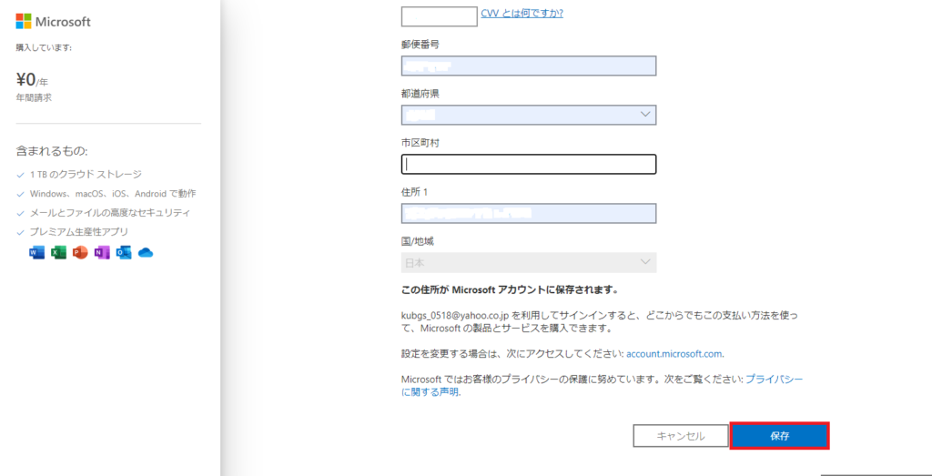Click the 'プレミアム生産性アプリ' item
This screenshot has height=476, width=932.
[x=78, y=231]
